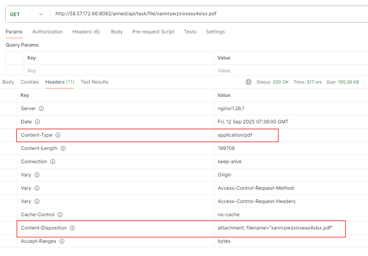This screenshot has height=256, width=368.
Task: Select the bytes value
Action: (224, 241)
